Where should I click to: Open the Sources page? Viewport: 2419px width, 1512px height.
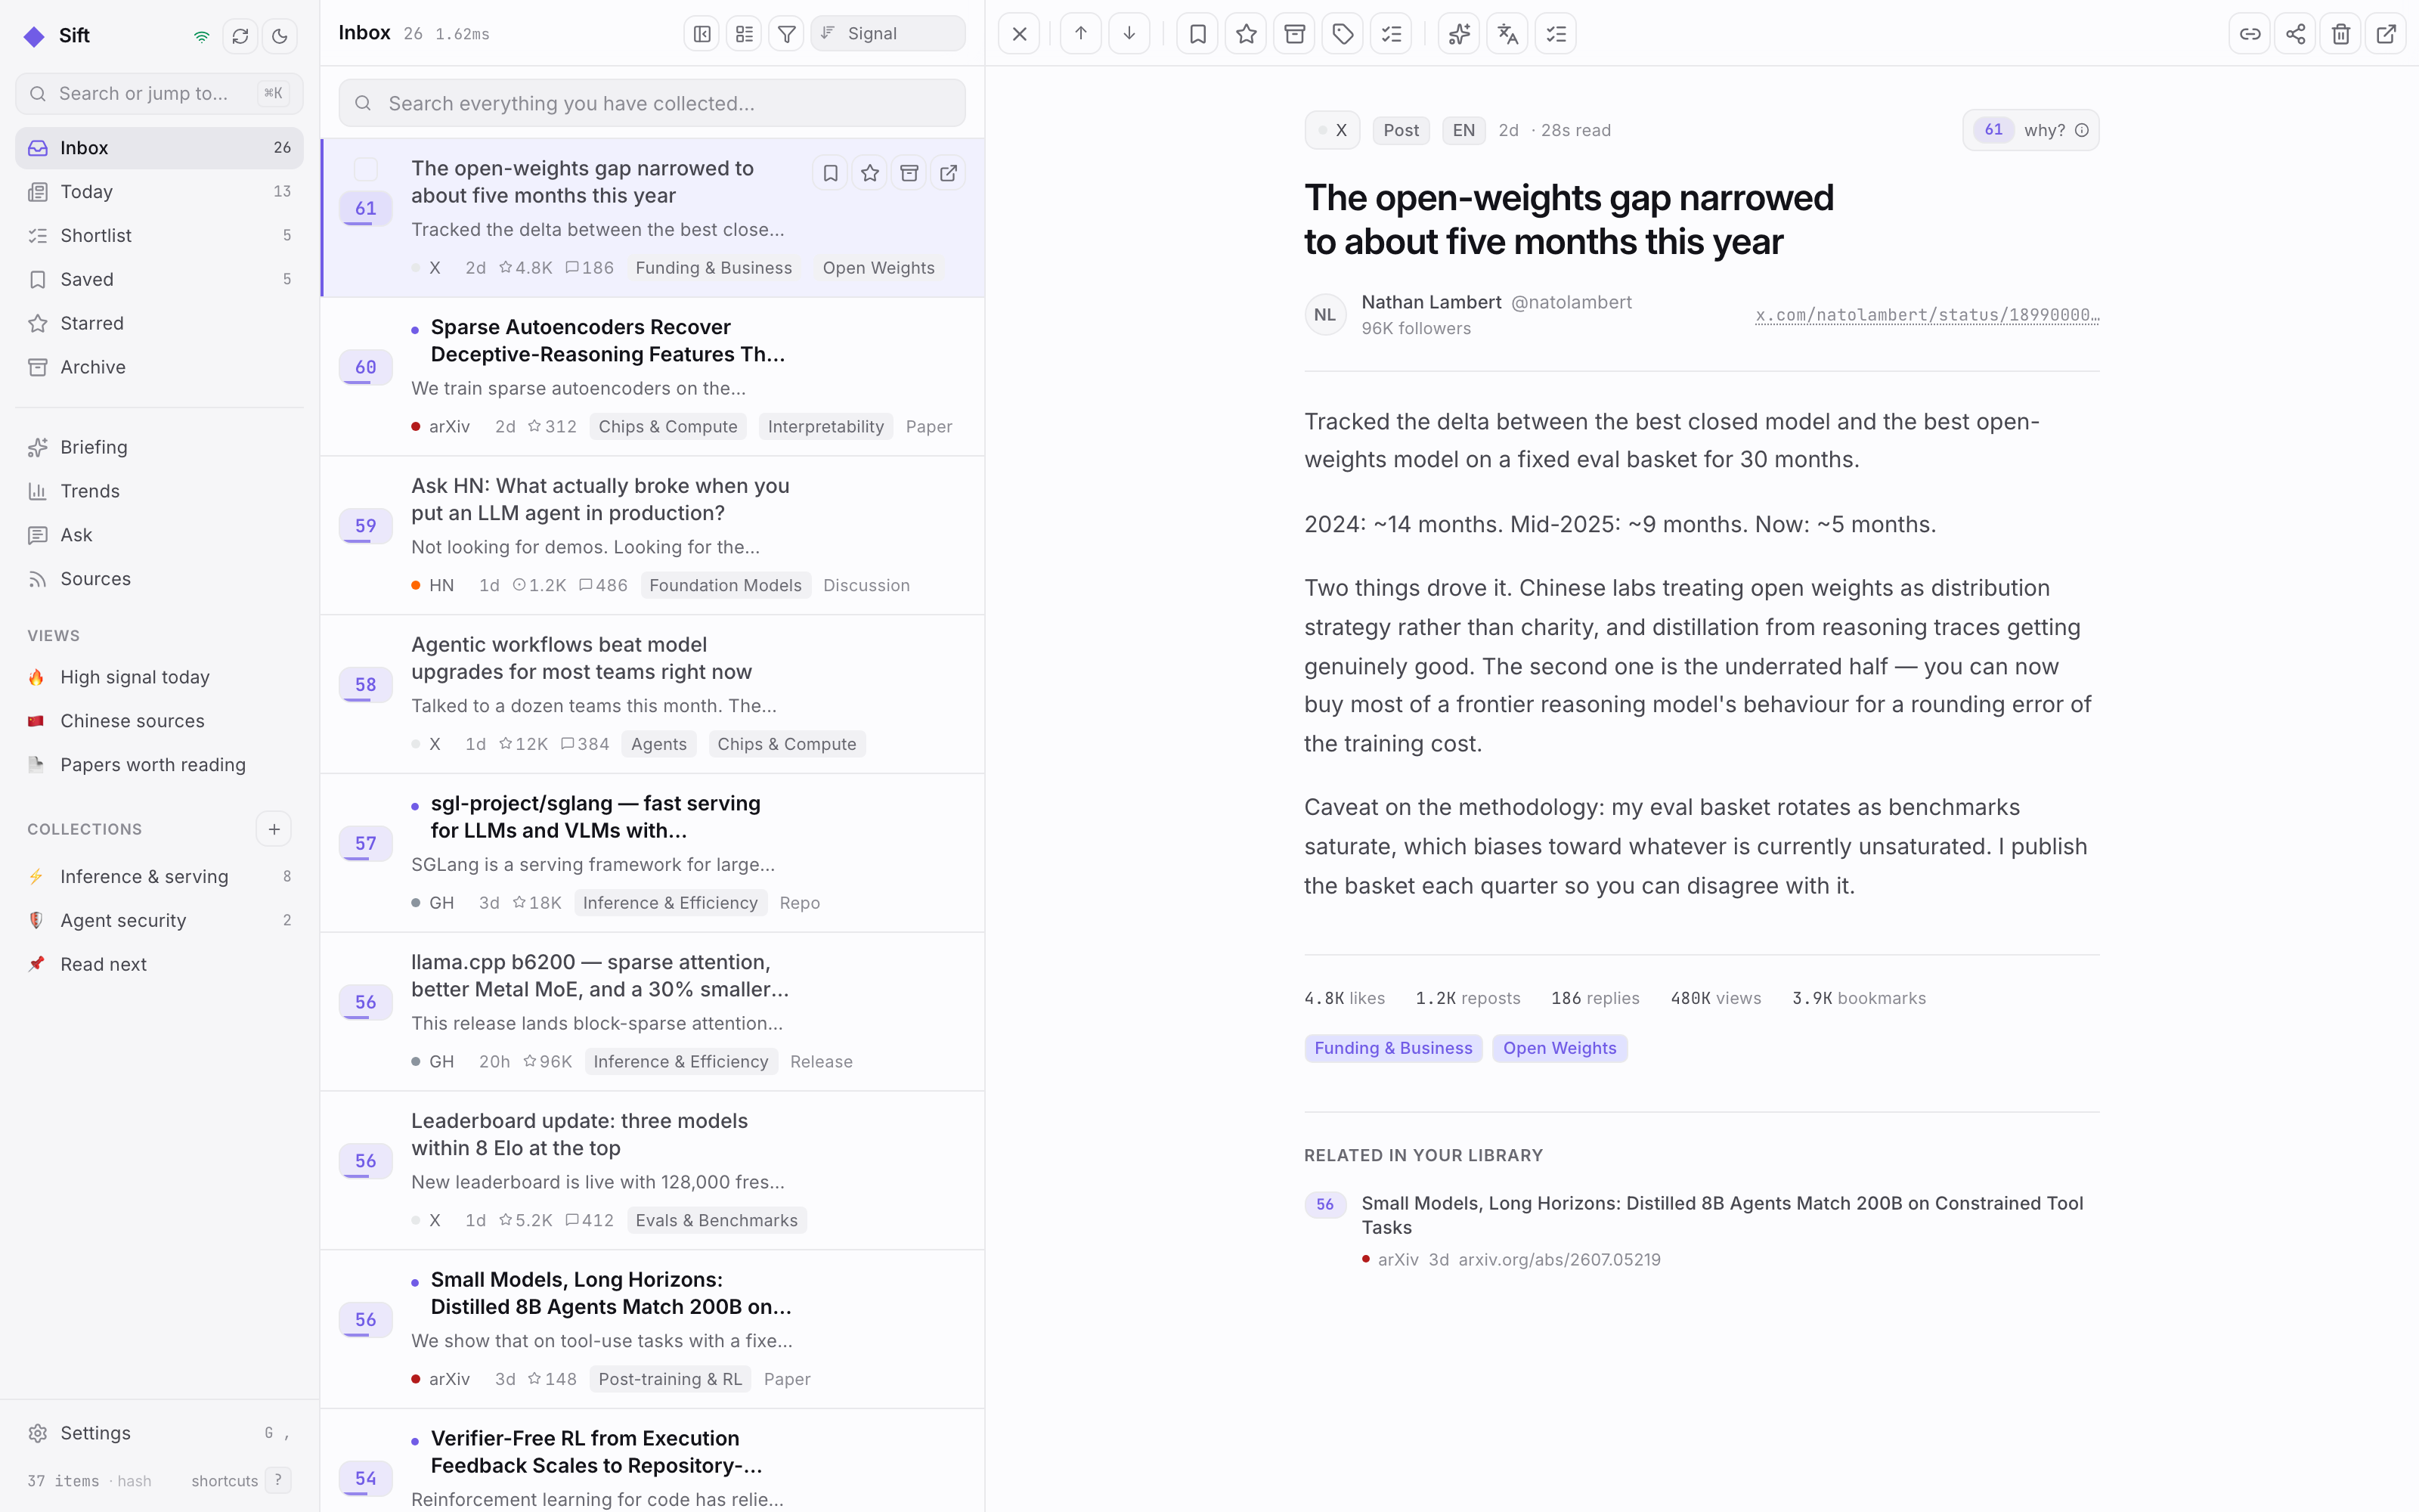(159, 579)
